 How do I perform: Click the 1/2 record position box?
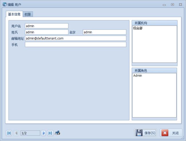pyautogui.click(x=30, y=133)
